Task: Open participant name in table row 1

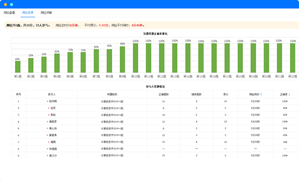Action: coord(53,101)
